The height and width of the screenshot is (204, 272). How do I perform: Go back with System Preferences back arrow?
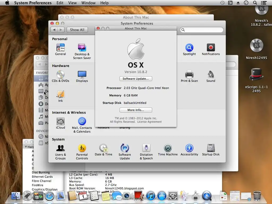[x=54, y=30]
